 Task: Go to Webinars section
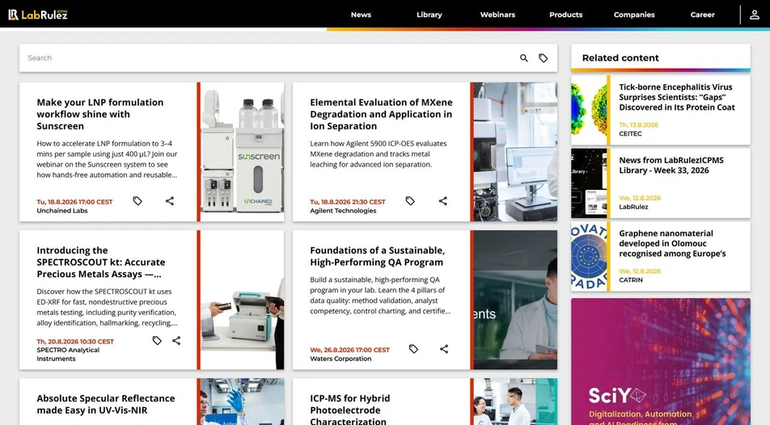(497, 15)
